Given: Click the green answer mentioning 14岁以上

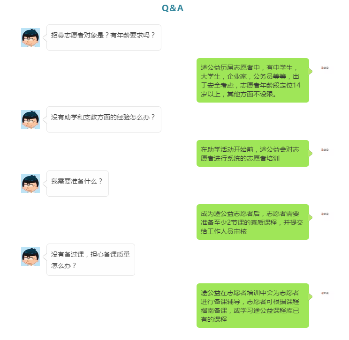Looking at the screenshot, I should [253, 80].
